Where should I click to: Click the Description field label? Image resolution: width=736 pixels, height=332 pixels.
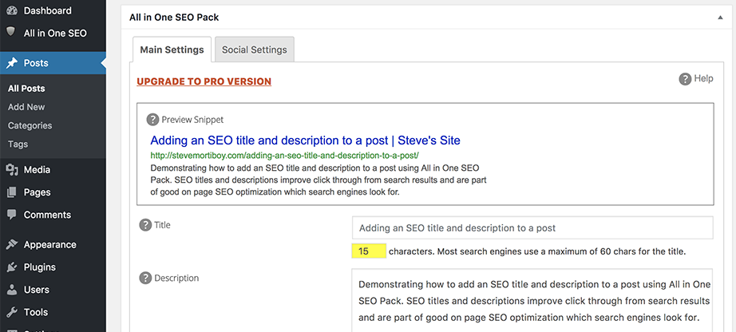point(176,278)
